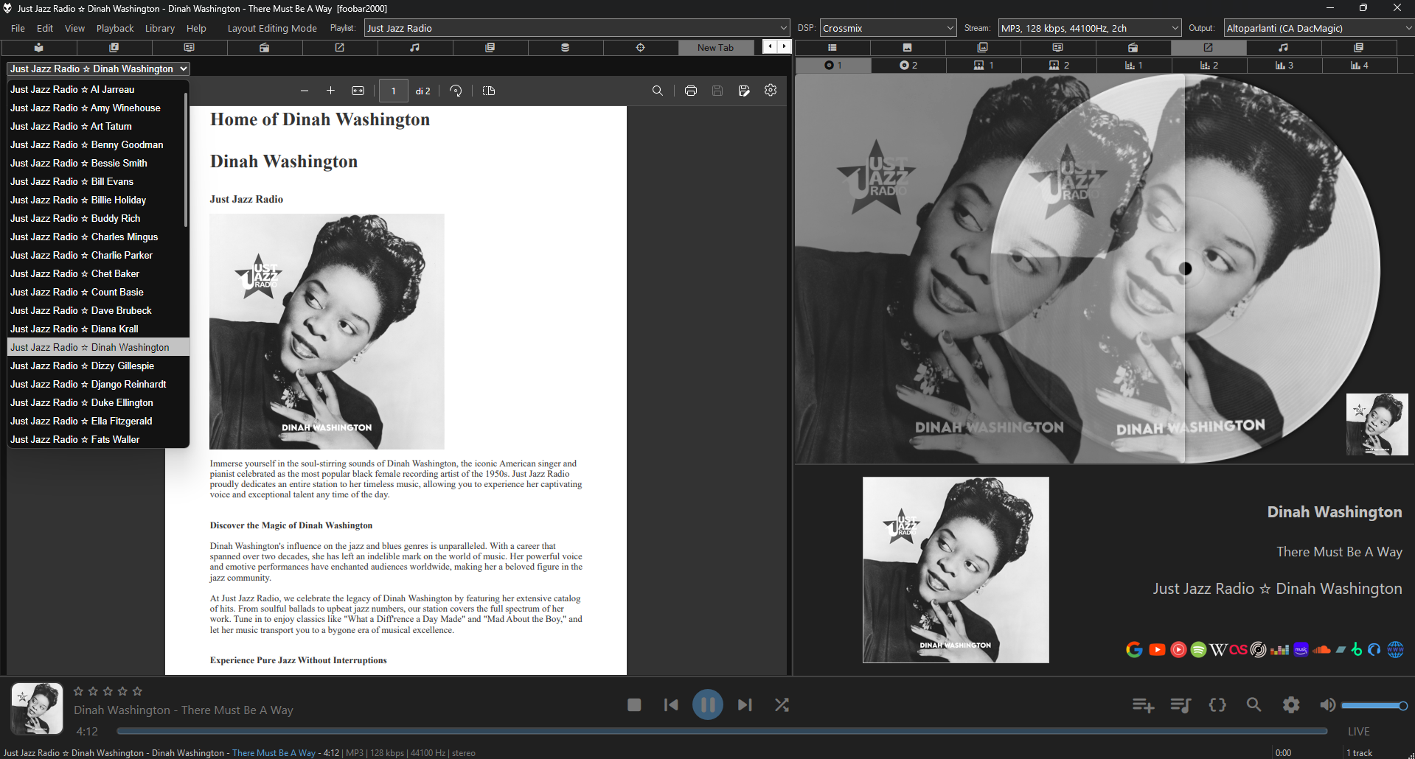
Task: Open Wikipedia icon link
Action: pos(1218,649)
